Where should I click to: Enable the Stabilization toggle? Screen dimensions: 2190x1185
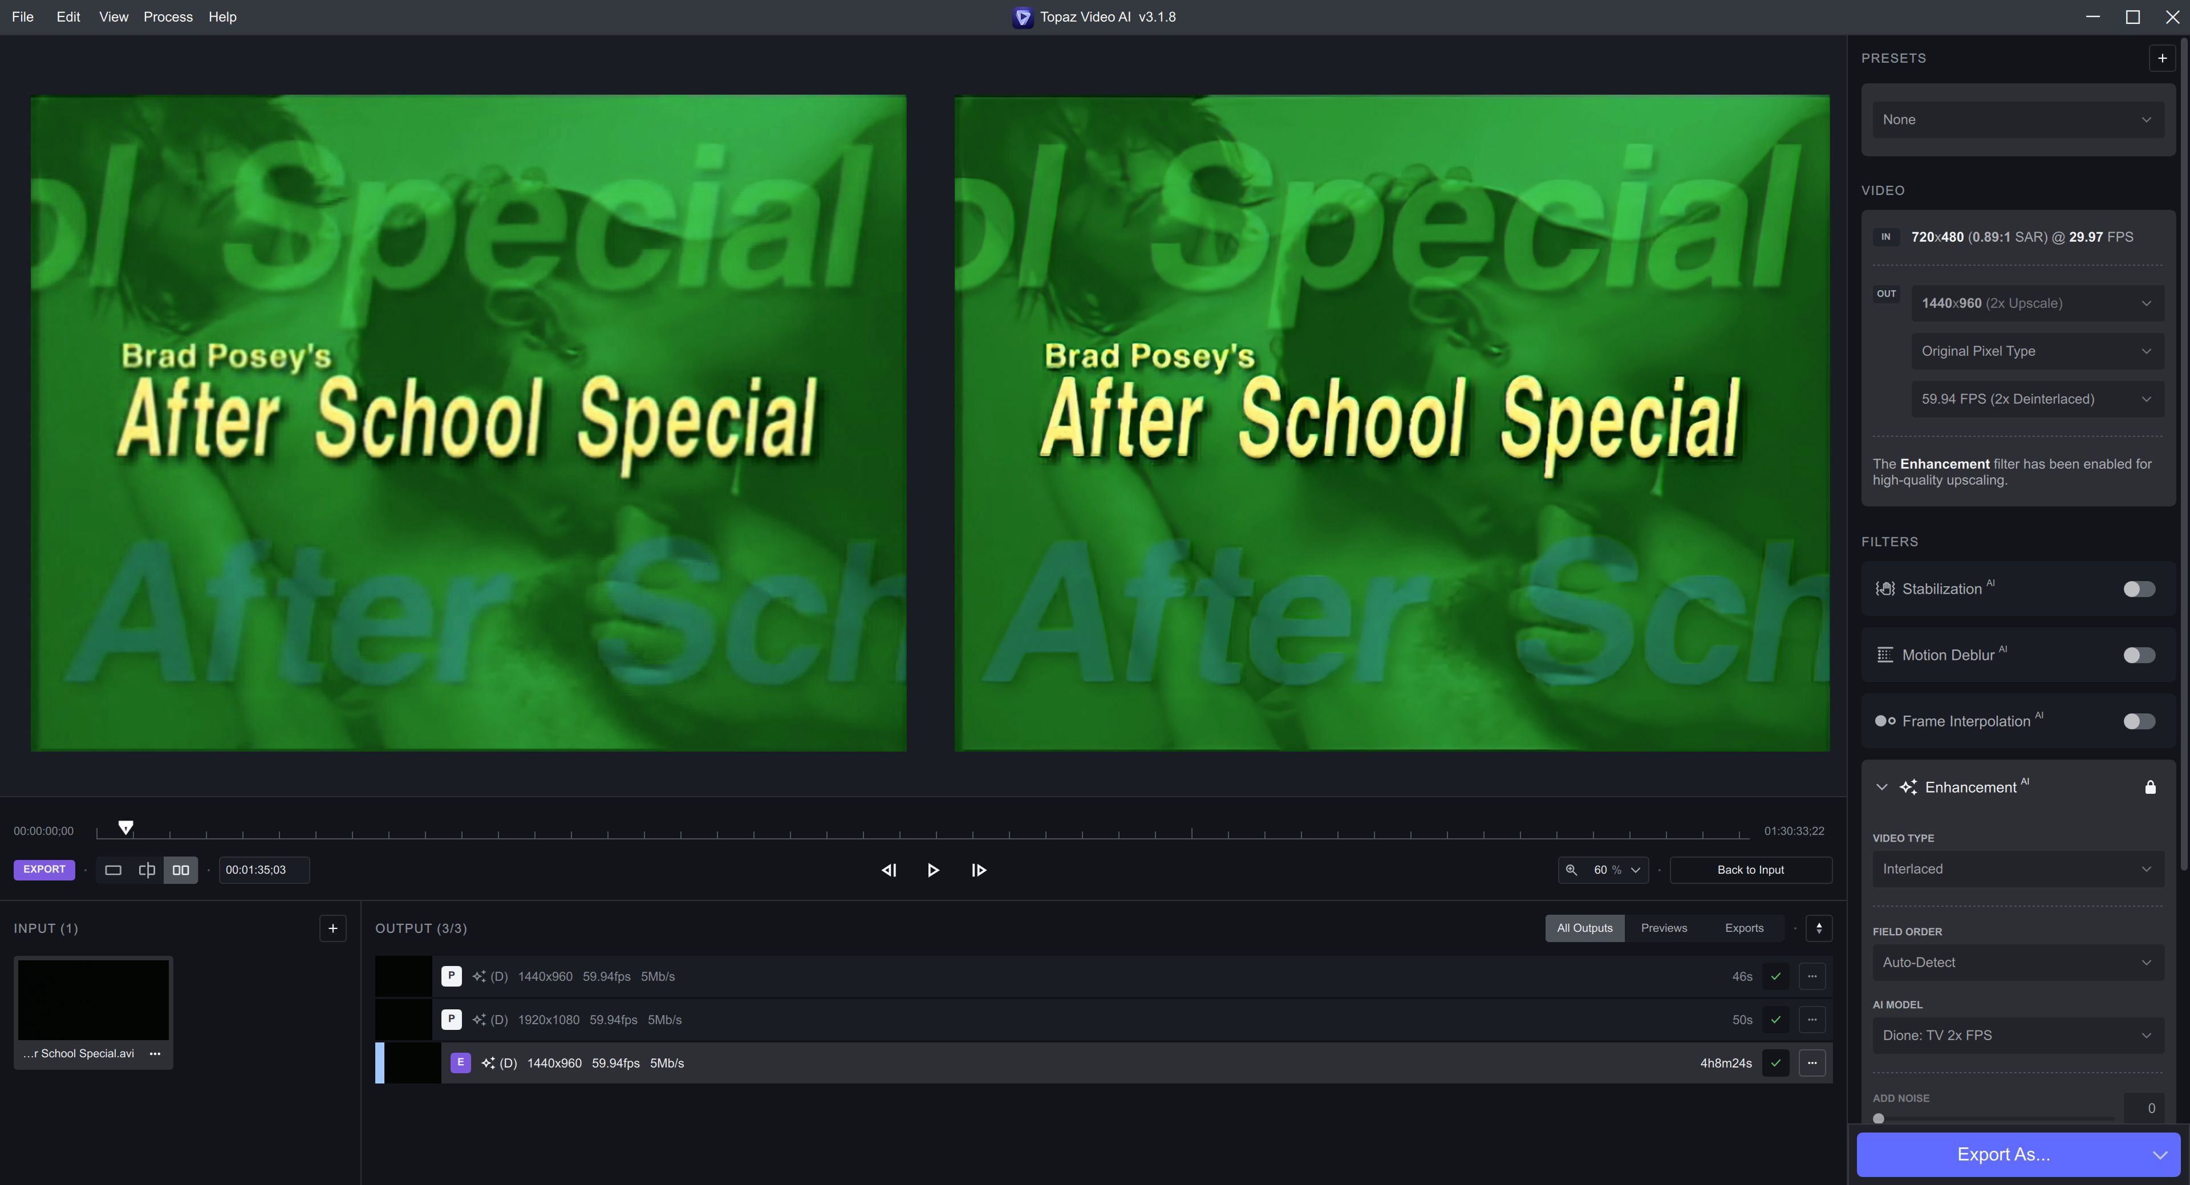[2139, 589]
